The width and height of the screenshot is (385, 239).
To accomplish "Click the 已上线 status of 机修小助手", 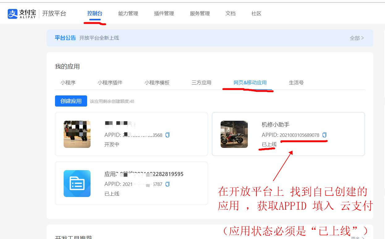I will (269, 145).
